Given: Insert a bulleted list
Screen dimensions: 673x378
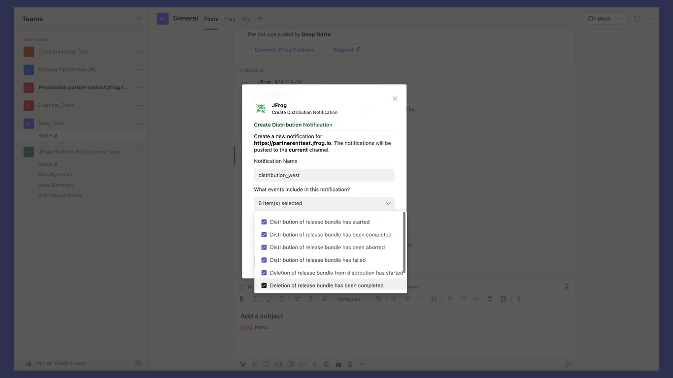Looking at the screenshot, I should [x=420, y=299].
